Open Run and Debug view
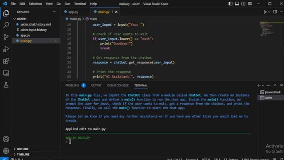This screenshot has width=284, height=160. pyautogui.click(x=6, y=49)
